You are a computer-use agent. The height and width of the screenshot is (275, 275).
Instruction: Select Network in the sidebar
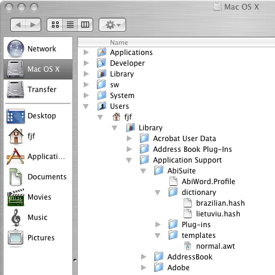(38, 48)
